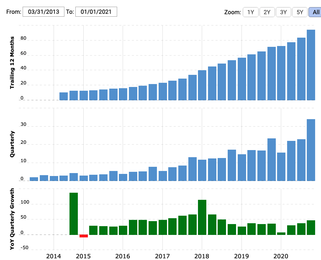
Task: Set zoom range to 3Y
Action: [x=283, y=12]
